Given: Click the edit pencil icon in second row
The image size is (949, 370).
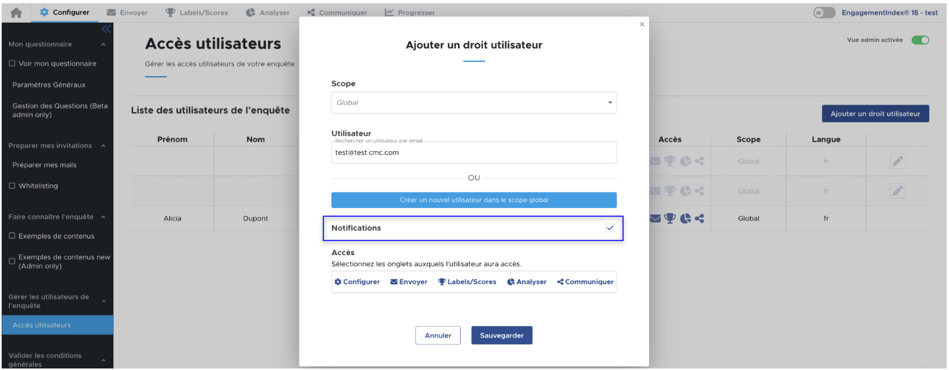Looking at the screenshot, I should pyautogui.click(x=897, y=191).
